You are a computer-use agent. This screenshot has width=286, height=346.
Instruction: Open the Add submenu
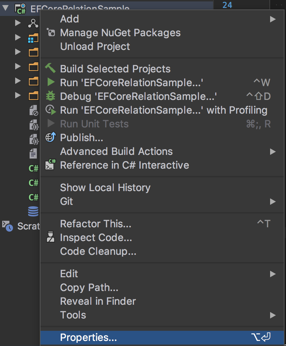click(162, 19)
